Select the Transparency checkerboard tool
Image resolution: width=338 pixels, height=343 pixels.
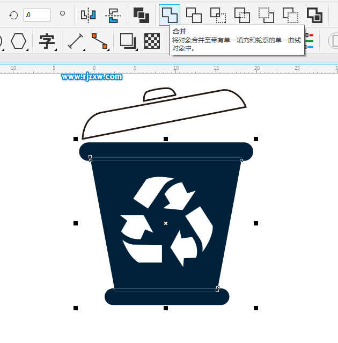click(152, 41)
